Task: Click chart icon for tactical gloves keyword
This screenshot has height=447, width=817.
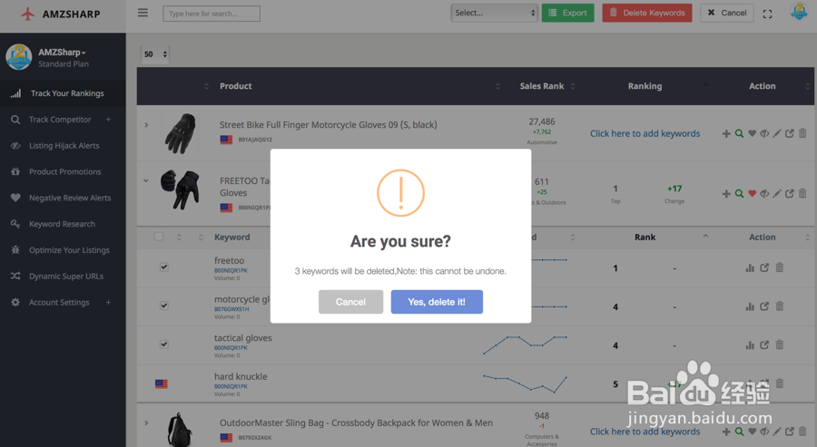Action: (750, 345)
